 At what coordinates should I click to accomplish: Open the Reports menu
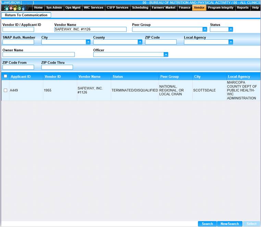pos(243,8)
